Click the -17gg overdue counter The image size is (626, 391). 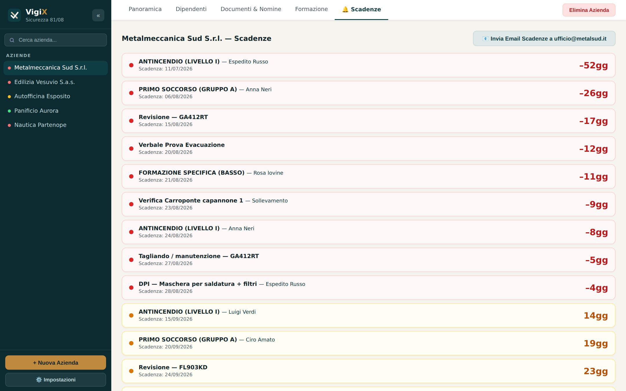click(x=594, y=121)
